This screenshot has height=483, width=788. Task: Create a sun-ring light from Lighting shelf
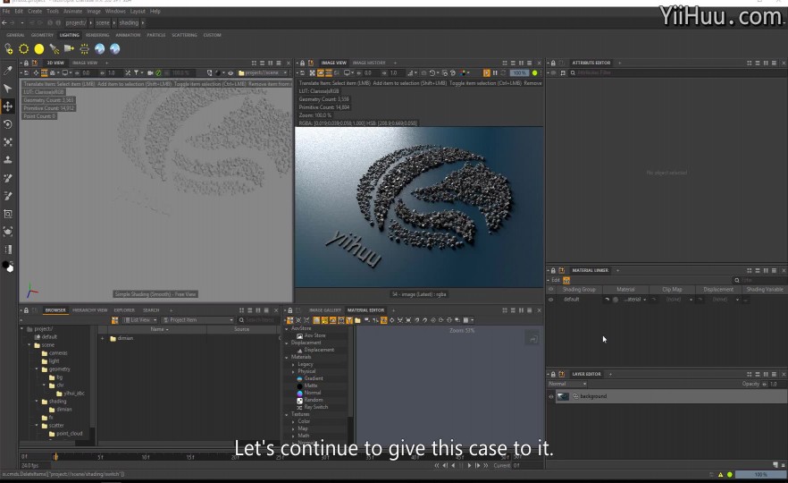tap(23, 49)
